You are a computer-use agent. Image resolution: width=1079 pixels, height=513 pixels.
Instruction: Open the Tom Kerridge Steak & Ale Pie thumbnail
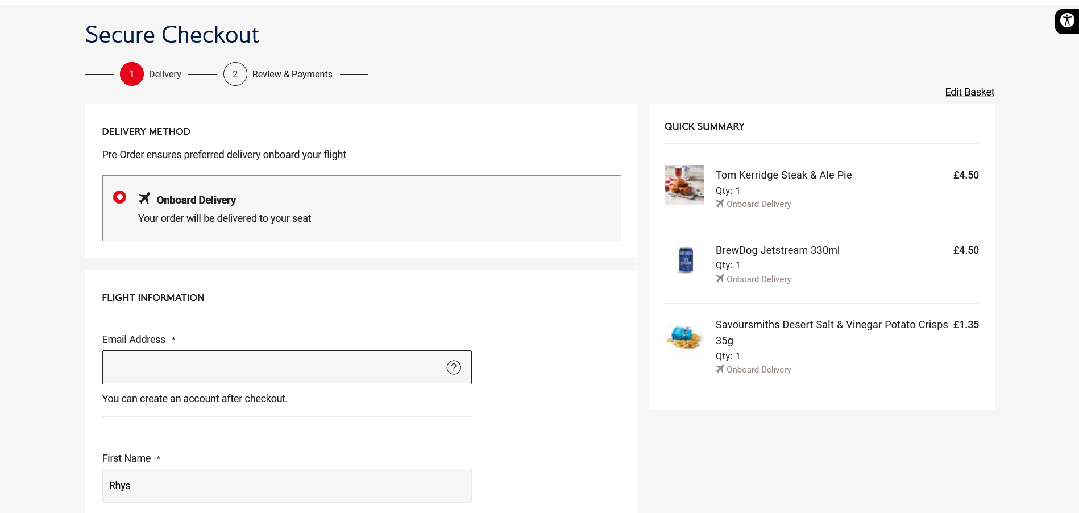coord(684,185)
